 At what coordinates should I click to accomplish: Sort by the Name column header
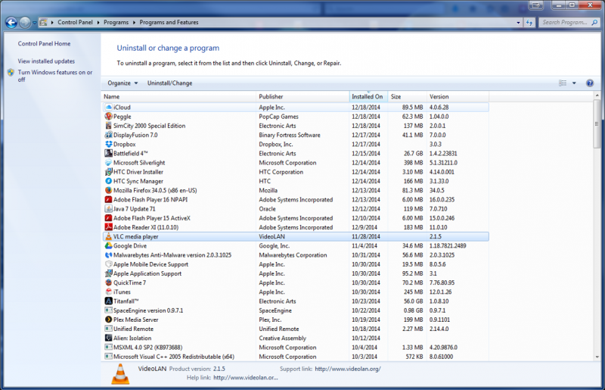[x=179, y=97]
